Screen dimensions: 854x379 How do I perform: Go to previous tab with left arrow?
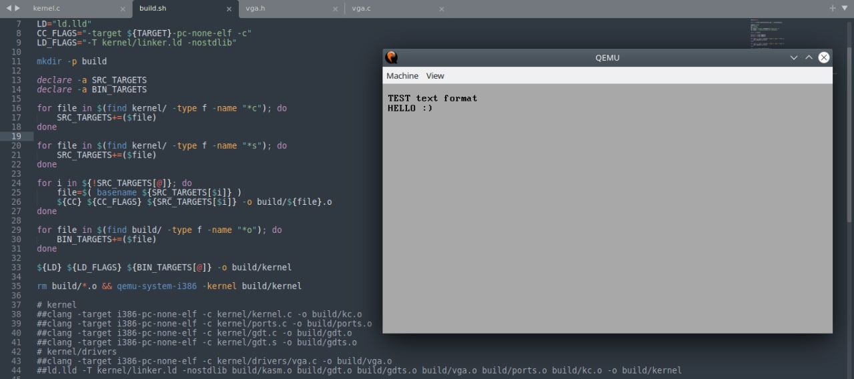click(9, 8)
